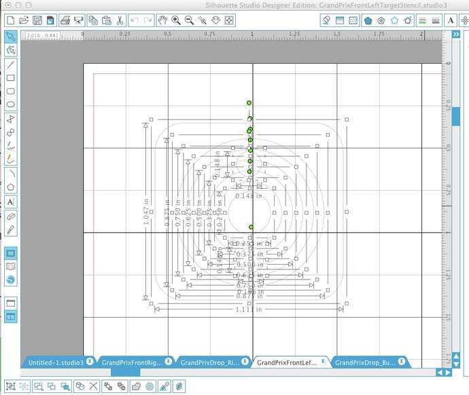Select the Draw a Line tool

tap(11, 65)
